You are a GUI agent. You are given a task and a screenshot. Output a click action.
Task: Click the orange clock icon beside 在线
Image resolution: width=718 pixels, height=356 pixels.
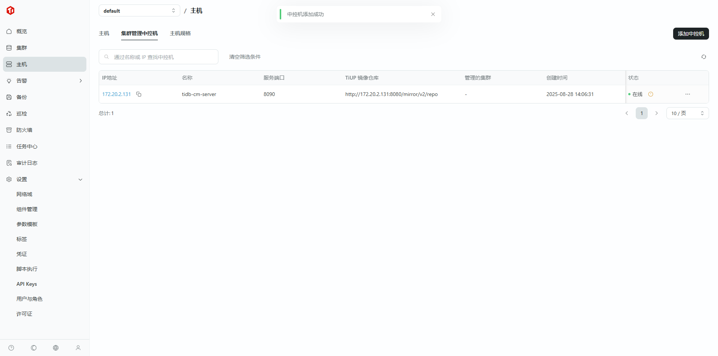pyautogui.click(x=650, y=94)
